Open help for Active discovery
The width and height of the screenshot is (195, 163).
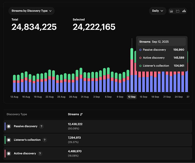click(40, 154)
